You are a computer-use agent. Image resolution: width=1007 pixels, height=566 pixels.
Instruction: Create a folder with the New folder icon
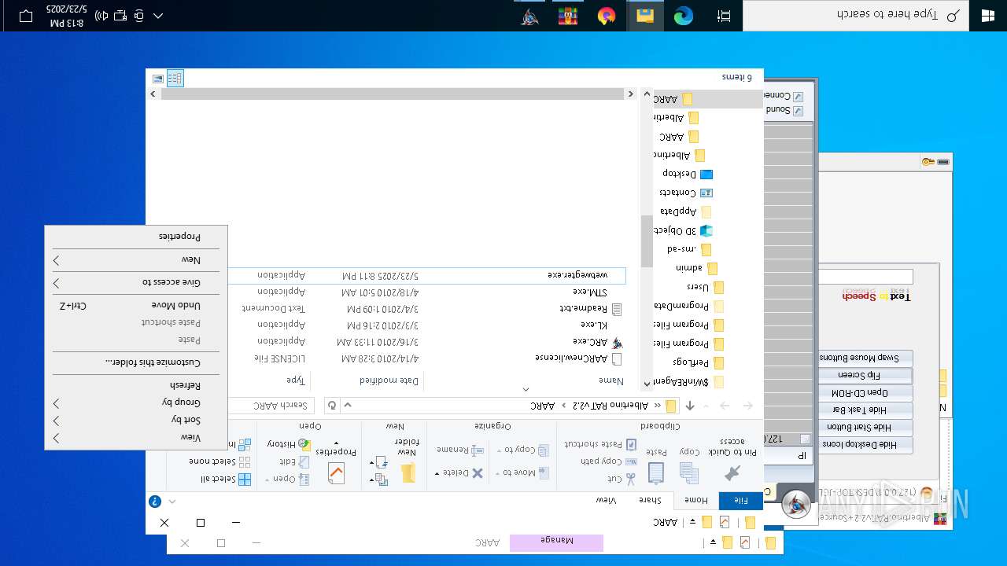408,473
